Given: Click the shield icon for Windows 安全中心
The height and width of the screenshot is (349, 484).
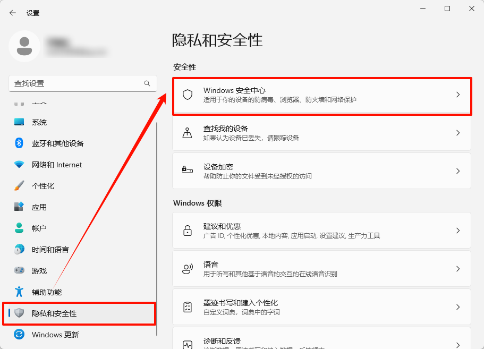Looking at the screenshot, I should pos(187,95).
